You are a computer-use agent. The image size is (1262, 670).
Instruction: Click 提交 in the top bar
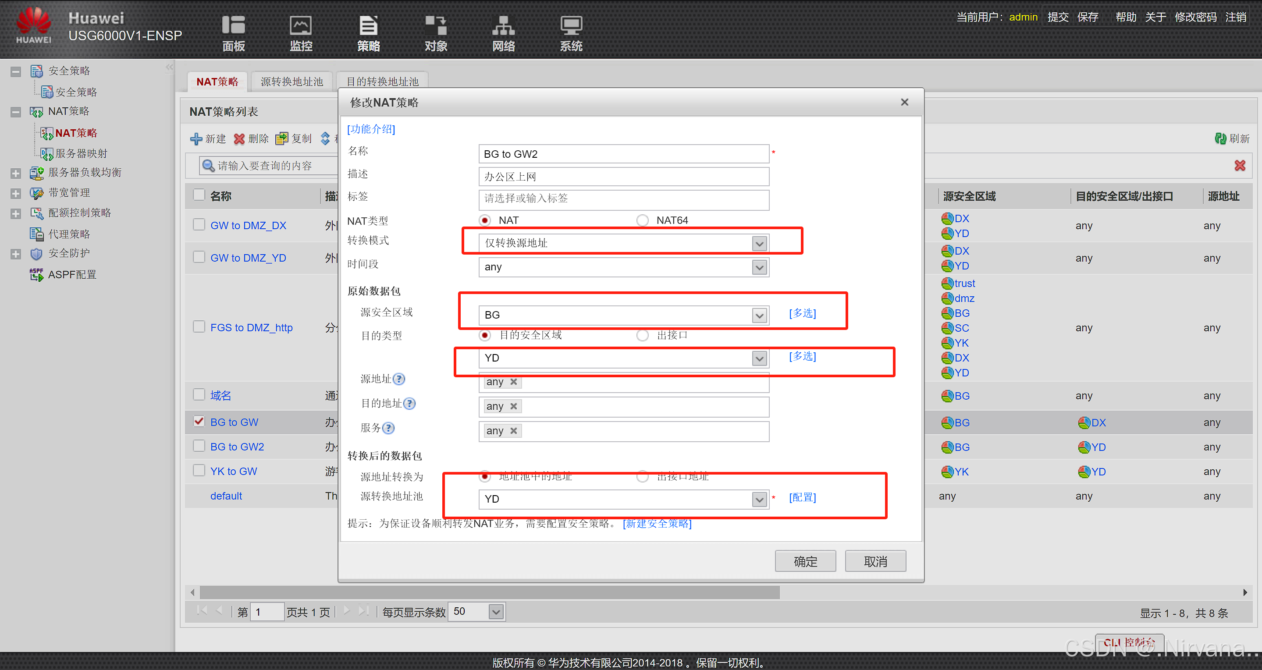[x=1058, y=17]
